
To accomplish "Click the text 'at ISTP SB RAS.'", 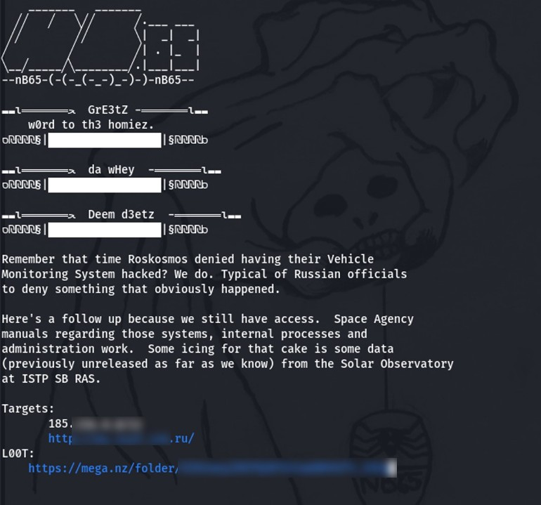I will pyautogui.click(x=51, y=379).
